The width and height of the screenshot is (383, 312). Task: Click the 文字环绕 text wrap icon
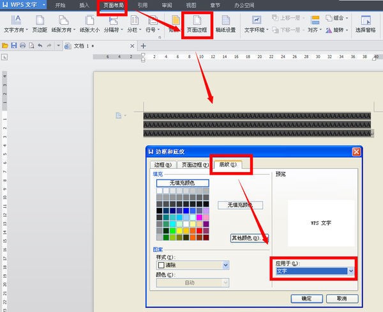(x=257, y=20)
